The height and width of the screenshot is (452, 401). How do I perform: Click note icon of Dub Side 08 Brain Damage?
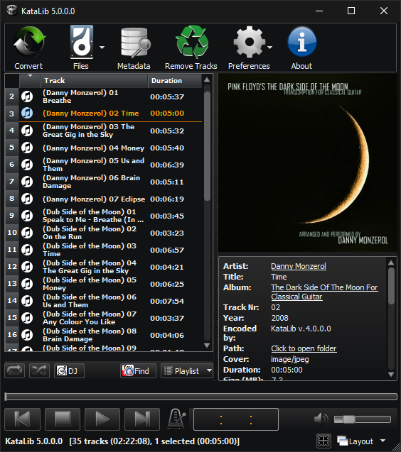coord(27,335)
